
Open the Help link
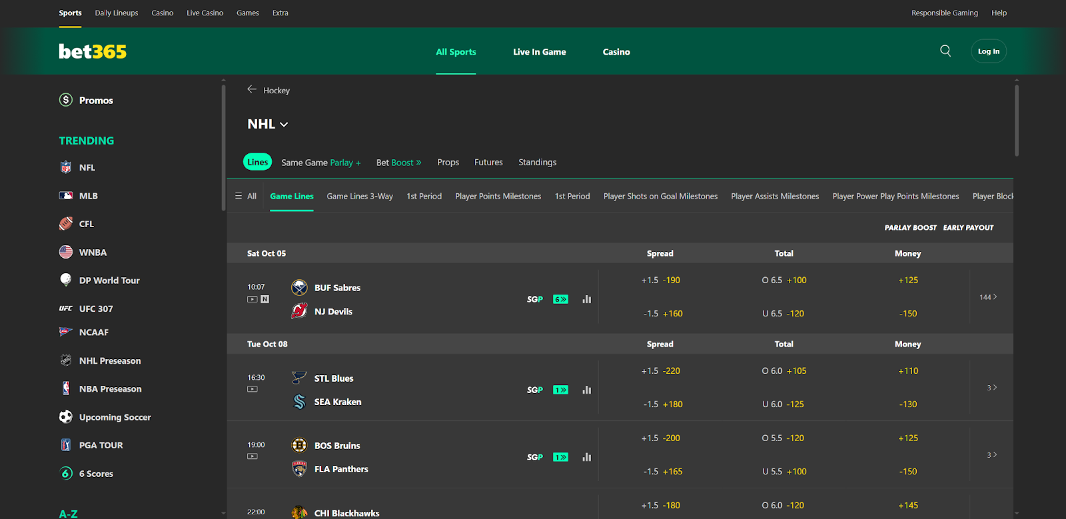(x=999, y=13)
